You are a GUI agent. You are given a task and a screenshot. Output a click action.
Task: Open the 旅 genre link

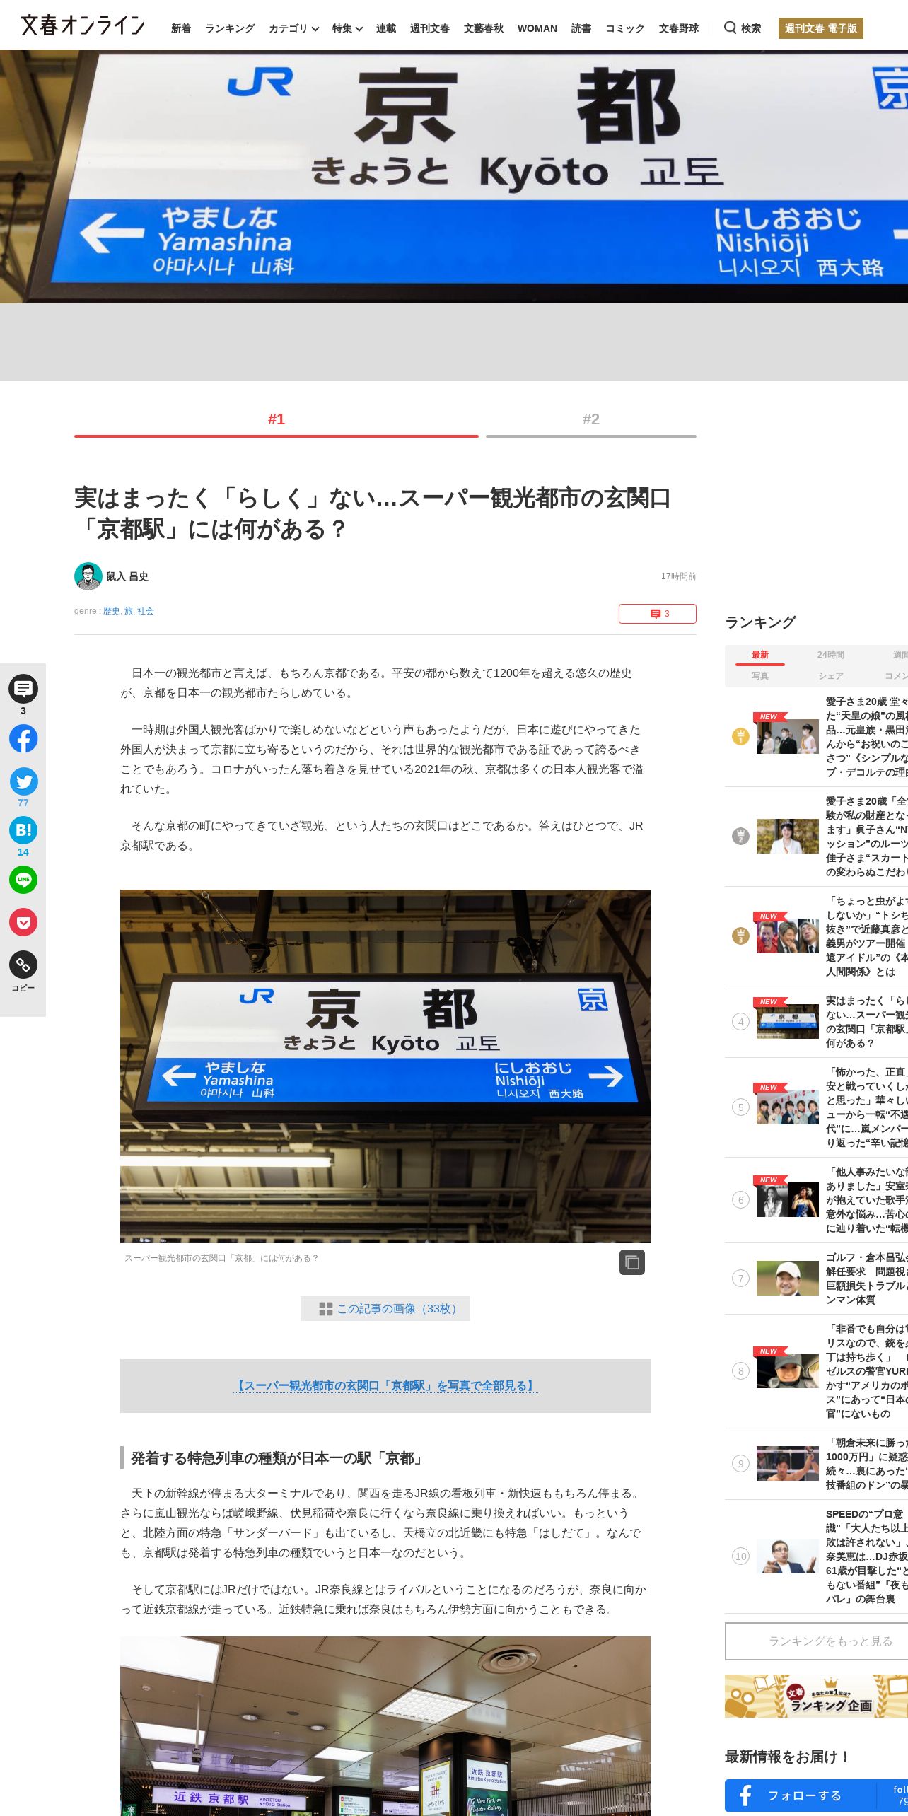(129, 611)
